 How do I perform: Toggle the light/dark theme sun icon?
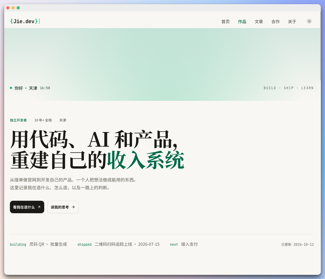point(309,21)
